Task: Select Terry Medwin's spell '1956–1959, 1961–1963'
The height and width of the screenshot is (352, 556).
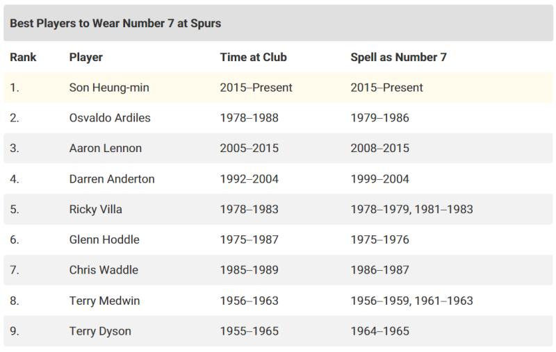Action: pos(411,301)
